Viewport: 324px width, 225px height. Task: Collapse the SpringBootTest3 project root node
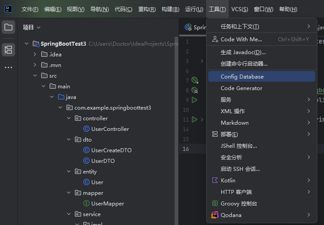(27, 44)
